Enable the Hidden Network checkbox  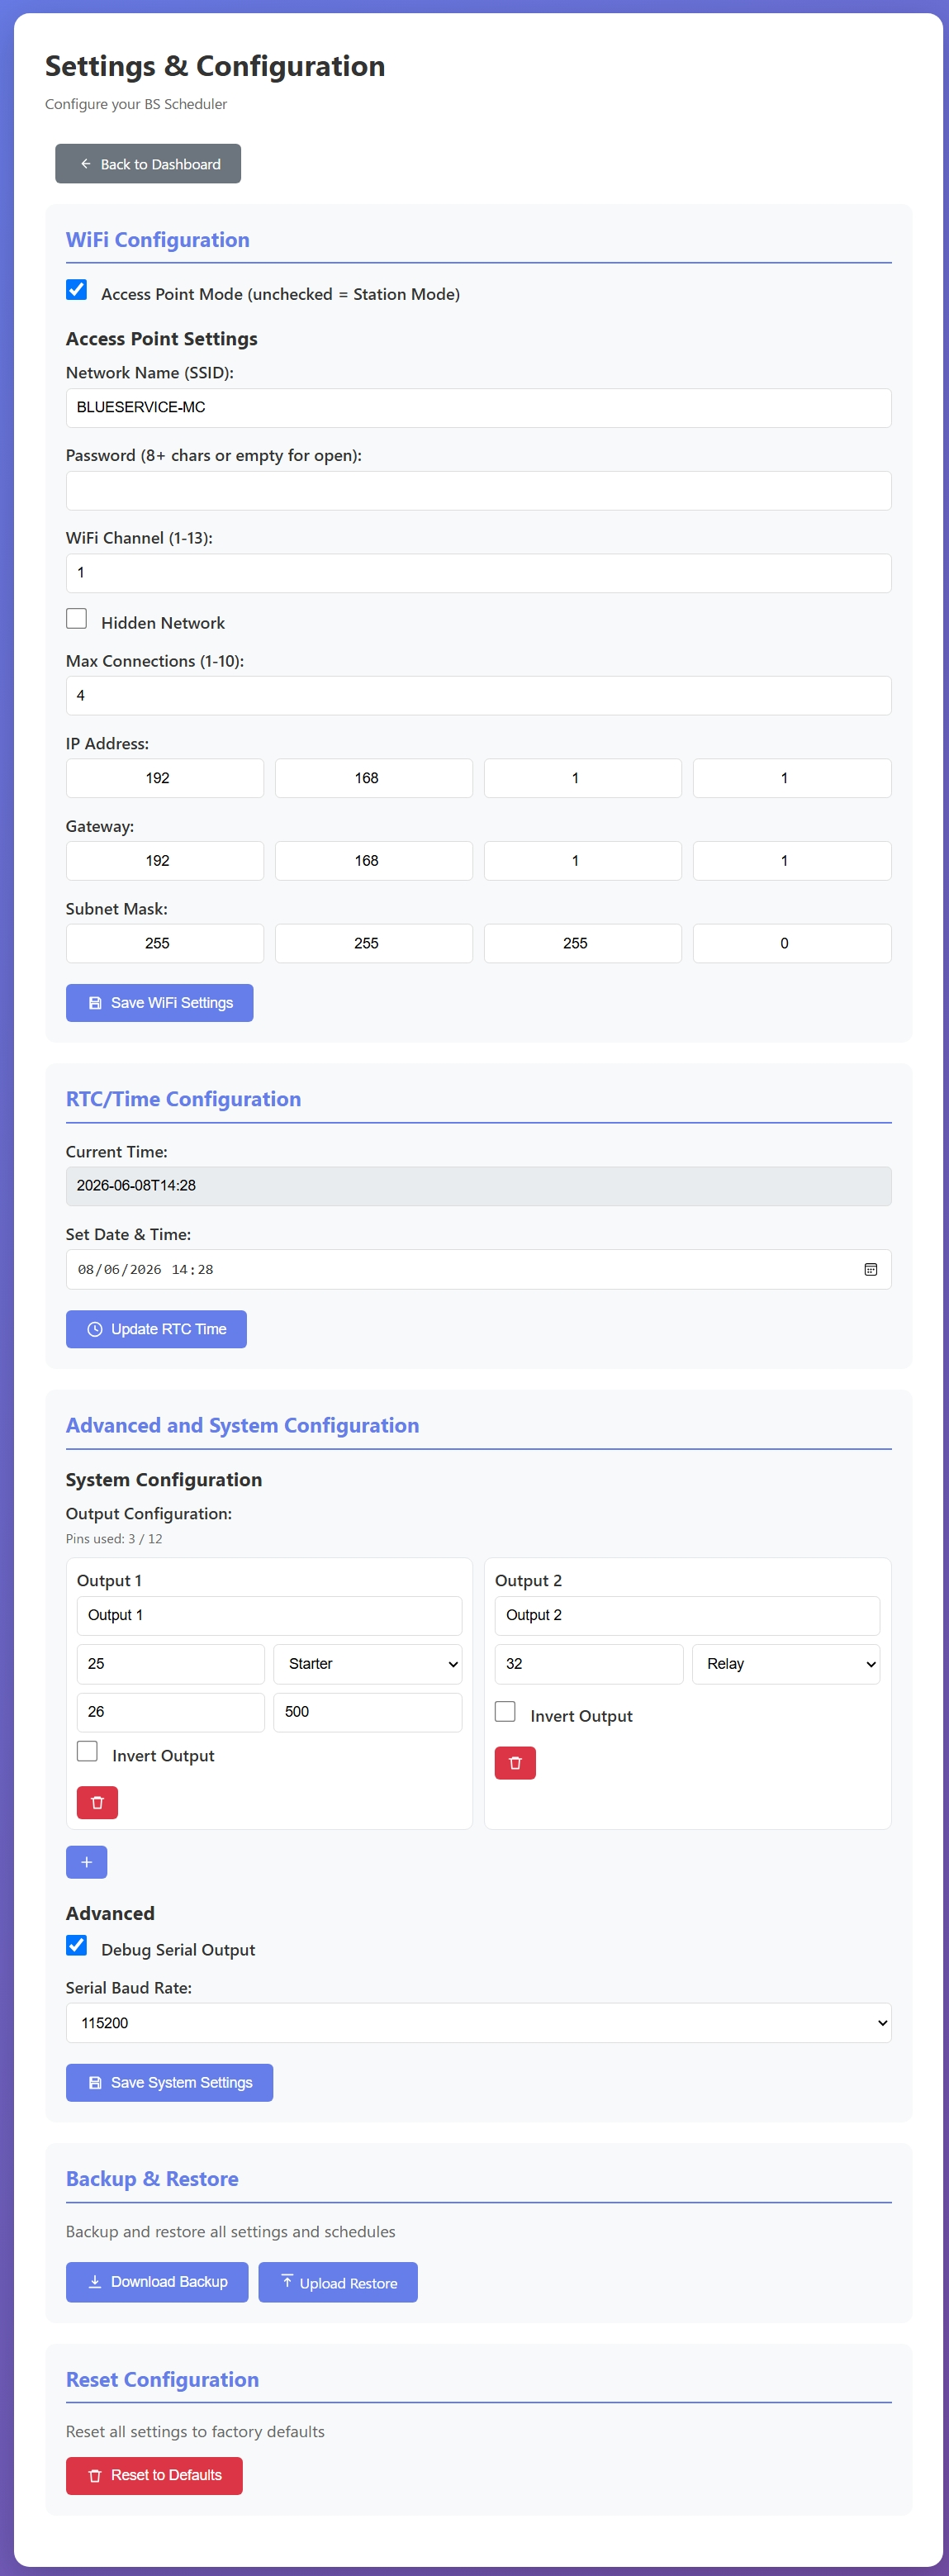76,619
